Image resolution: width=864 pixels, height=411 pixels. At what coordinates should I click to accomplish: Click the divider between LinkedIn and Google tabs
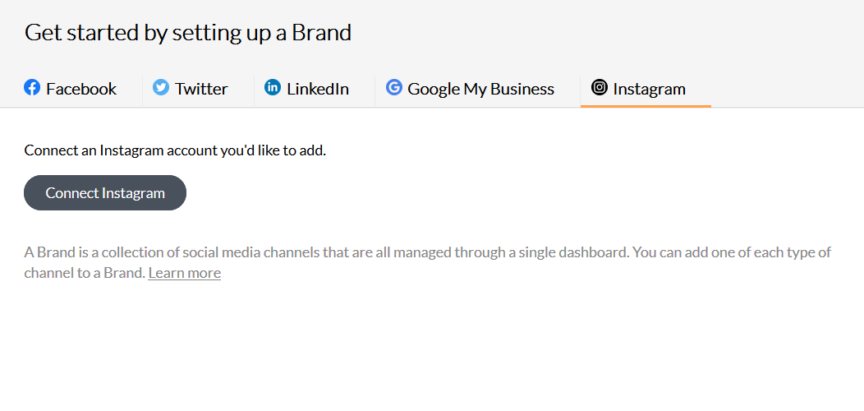pos(375,90)
